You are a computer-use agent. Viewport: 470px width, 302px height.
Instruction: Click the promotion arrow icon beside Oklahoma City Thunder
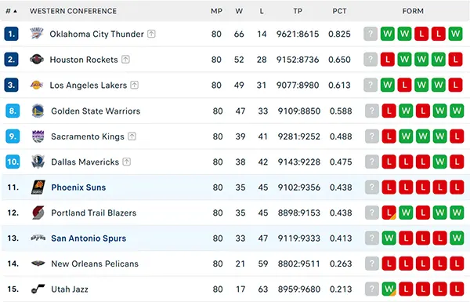[x=151, y=34]
